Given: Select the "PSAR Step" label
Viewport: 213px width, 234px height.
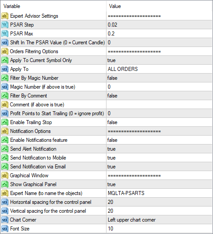Looking at the screenshot, I should [22, 25].
